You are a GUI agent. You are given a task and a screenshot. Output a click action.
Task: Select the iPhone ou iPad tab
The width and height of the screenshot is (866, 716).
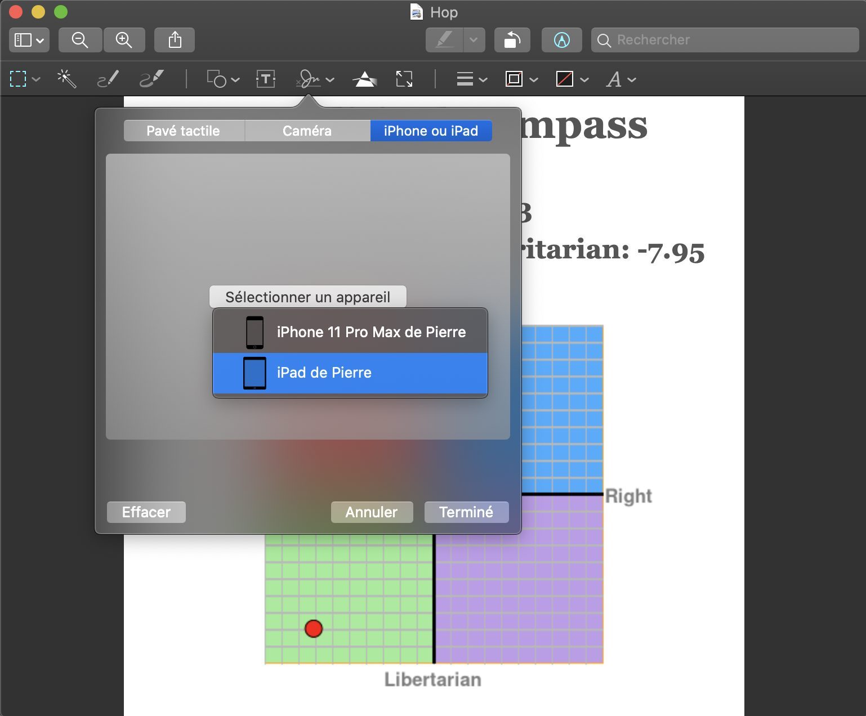[431, 131]
